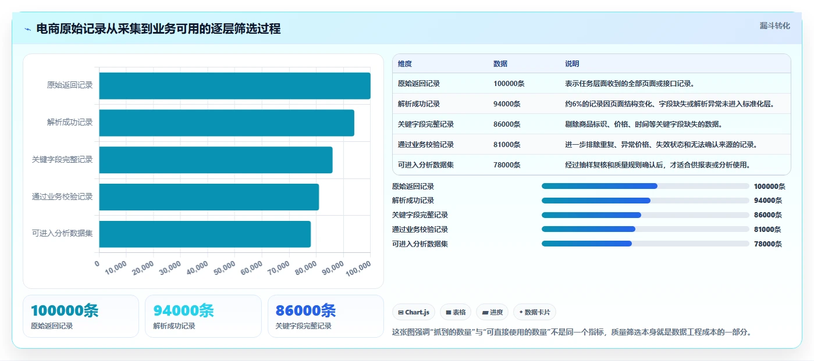Image resolution: width=814 pixels, height=361 pixels.
Task: Click the description starting 表示任务层面
Action: [x=630, y=83]
